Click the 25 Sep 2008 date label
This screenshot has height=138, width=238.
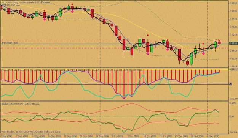coord(86,136)
